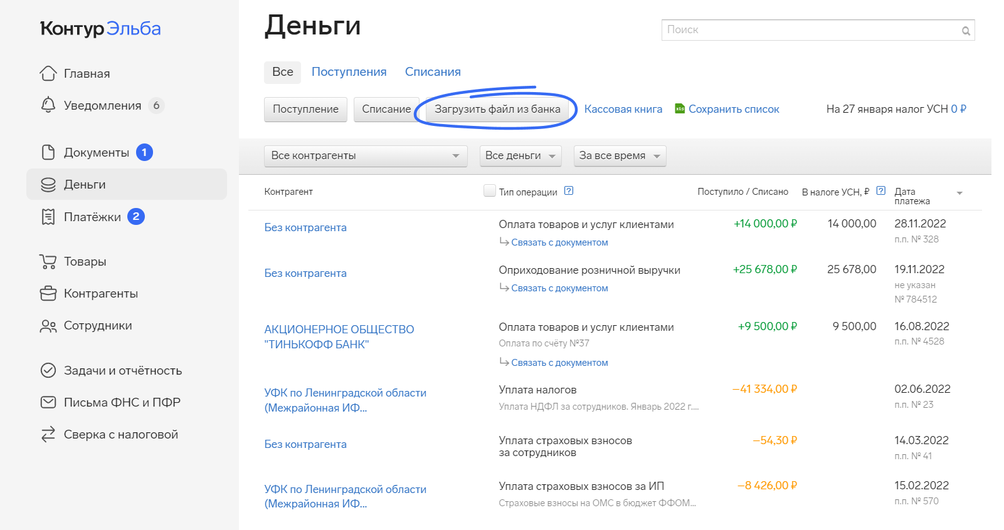Screen dimensions: 1004x530
Task: Click the Контур Эльба logo
Action: pos(100,29)
